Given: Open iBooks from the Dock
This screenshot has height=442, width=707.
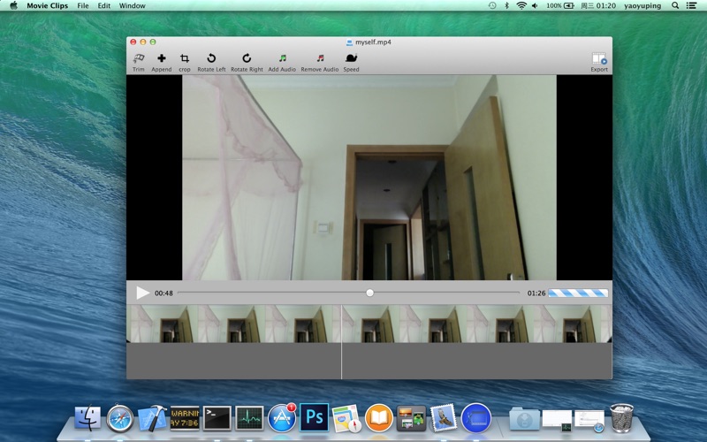Looking at the screenshot, I should click(379, 418).
